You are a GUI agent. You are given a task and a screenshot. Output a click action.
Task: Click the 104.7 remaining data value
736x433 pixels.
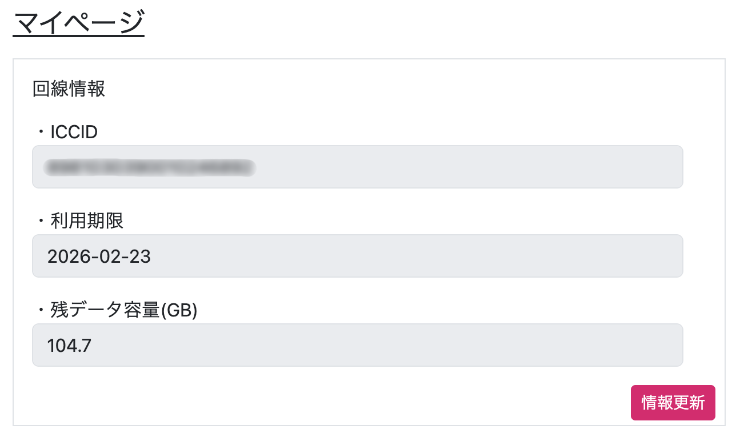coord(69,345)
